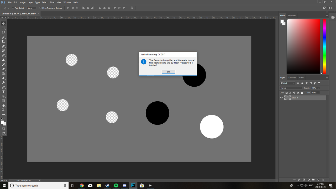This screenshot has height=189, width=336.
Task: Switch to the Channels tab
Action: click(x=292, y=78)
